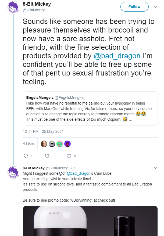This screenshot has width=164, height=236.
Task: Click the reply speech bubble icon
Action: (x=26, y=156)
